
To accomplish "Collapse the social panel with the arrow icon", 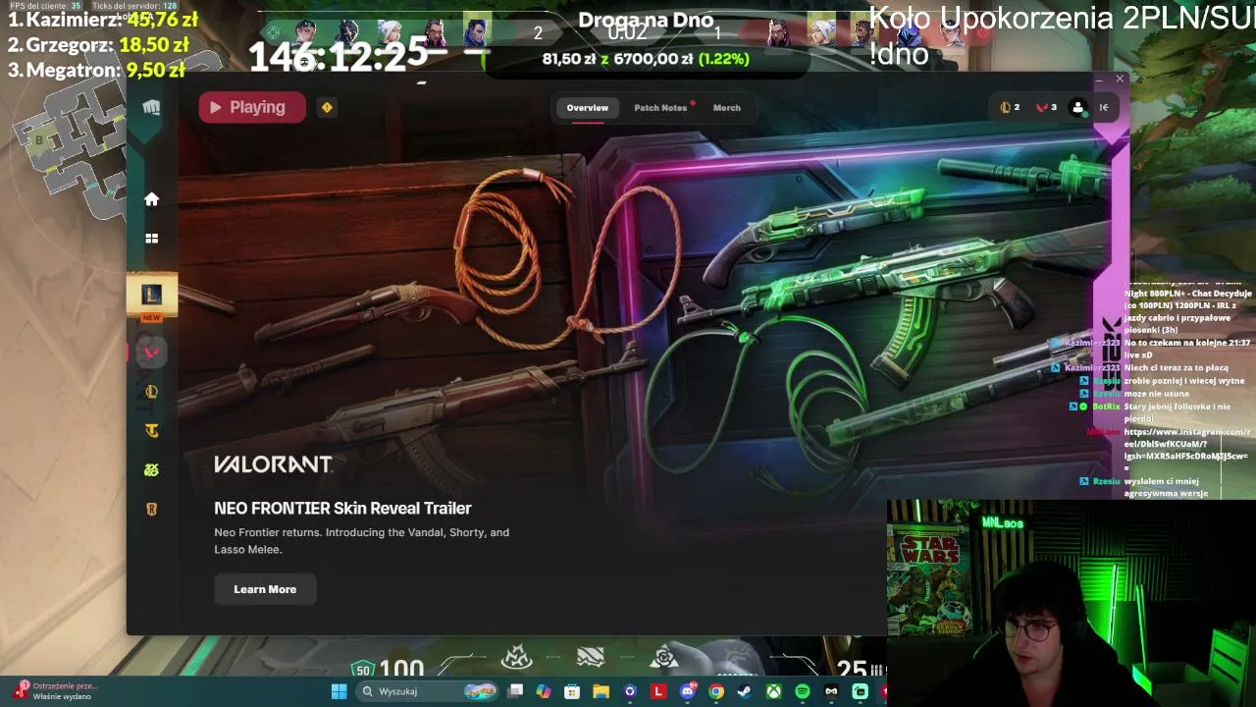I will (1104, 108).
